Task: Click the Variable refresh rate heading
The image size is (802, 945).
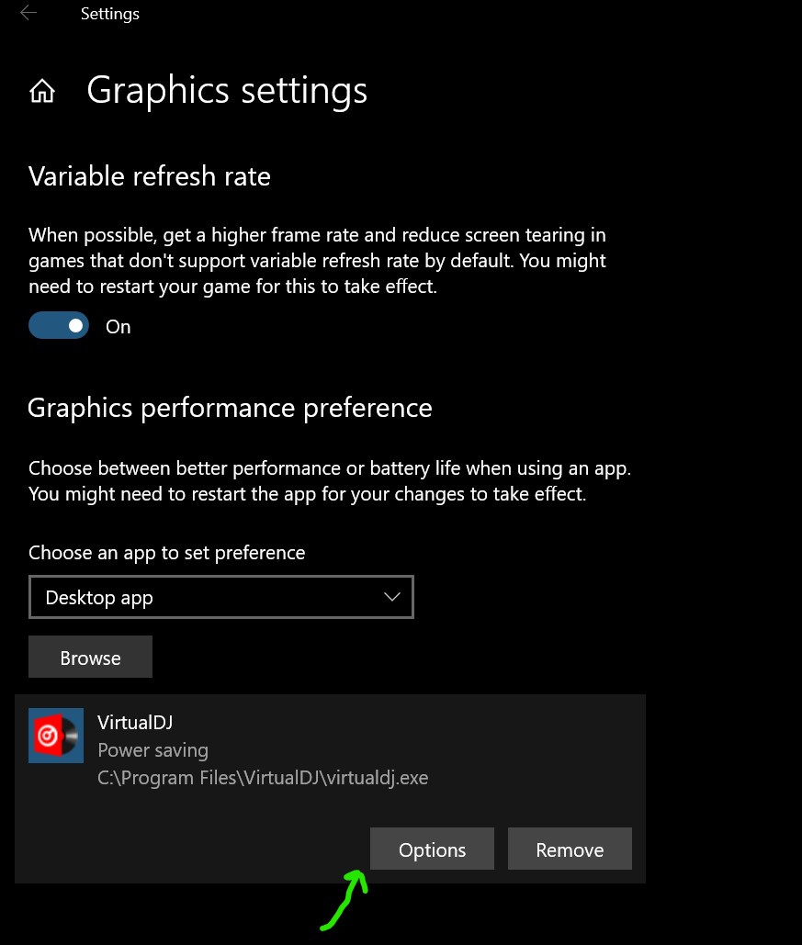Action: (150, 176)
